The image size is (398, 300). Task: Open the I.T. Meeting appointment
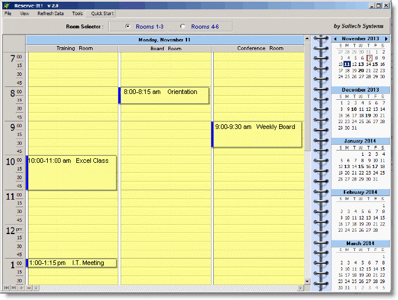(x=71, y=263)
